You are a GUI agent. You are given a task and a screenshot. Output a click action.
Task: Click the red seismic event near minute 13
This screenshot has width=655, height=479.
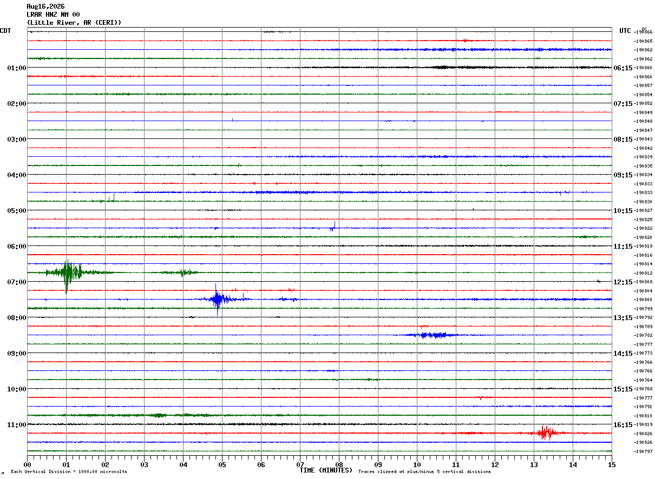click(x=546, y=433)
